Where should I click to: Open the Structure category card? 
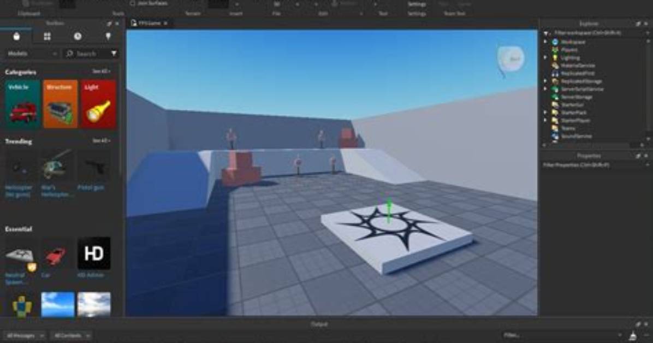pos(61,104)
